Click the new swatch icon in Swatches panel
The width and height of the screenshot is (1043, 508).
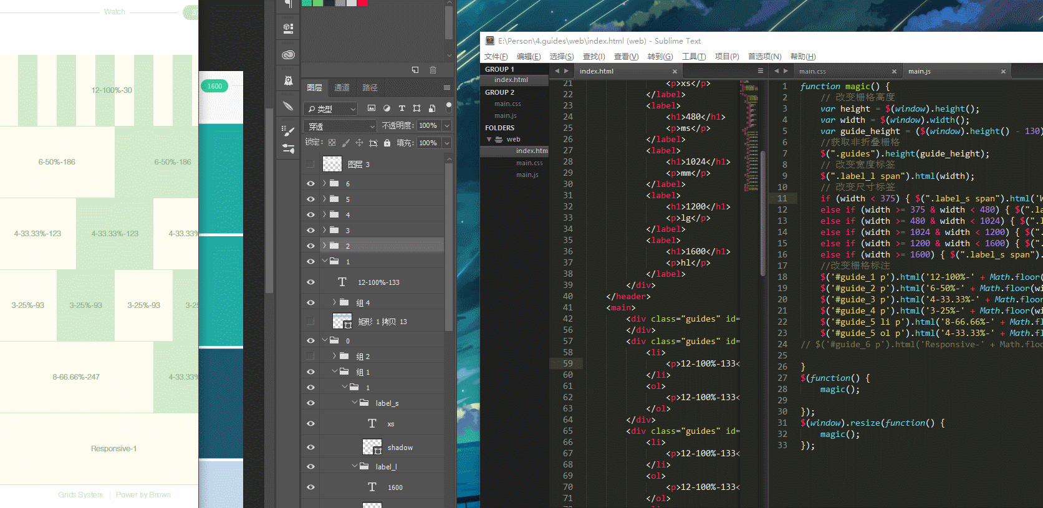click(x=415, y=70)
